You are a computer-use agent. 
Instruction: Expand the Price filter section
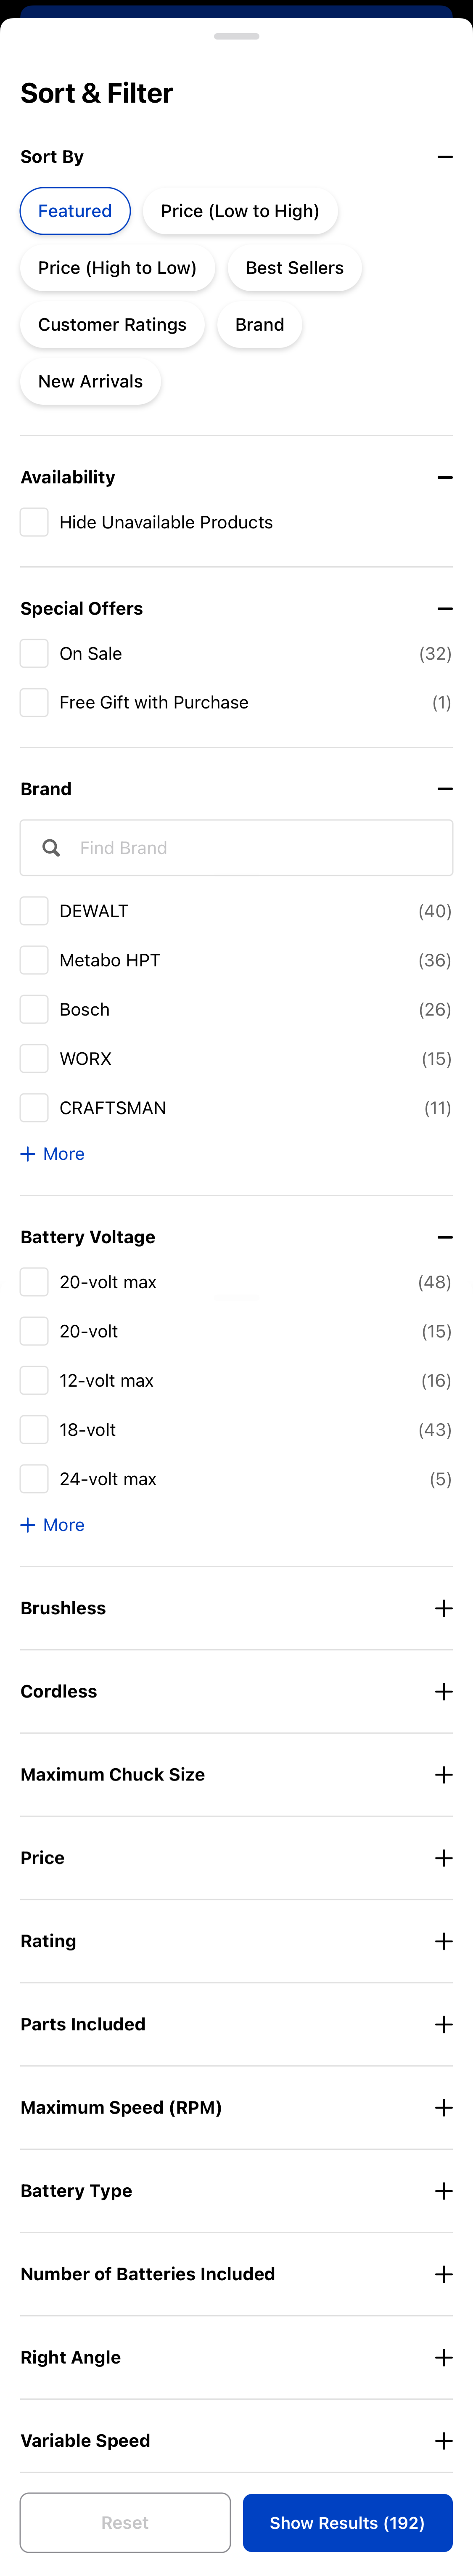click(444, 1858)
